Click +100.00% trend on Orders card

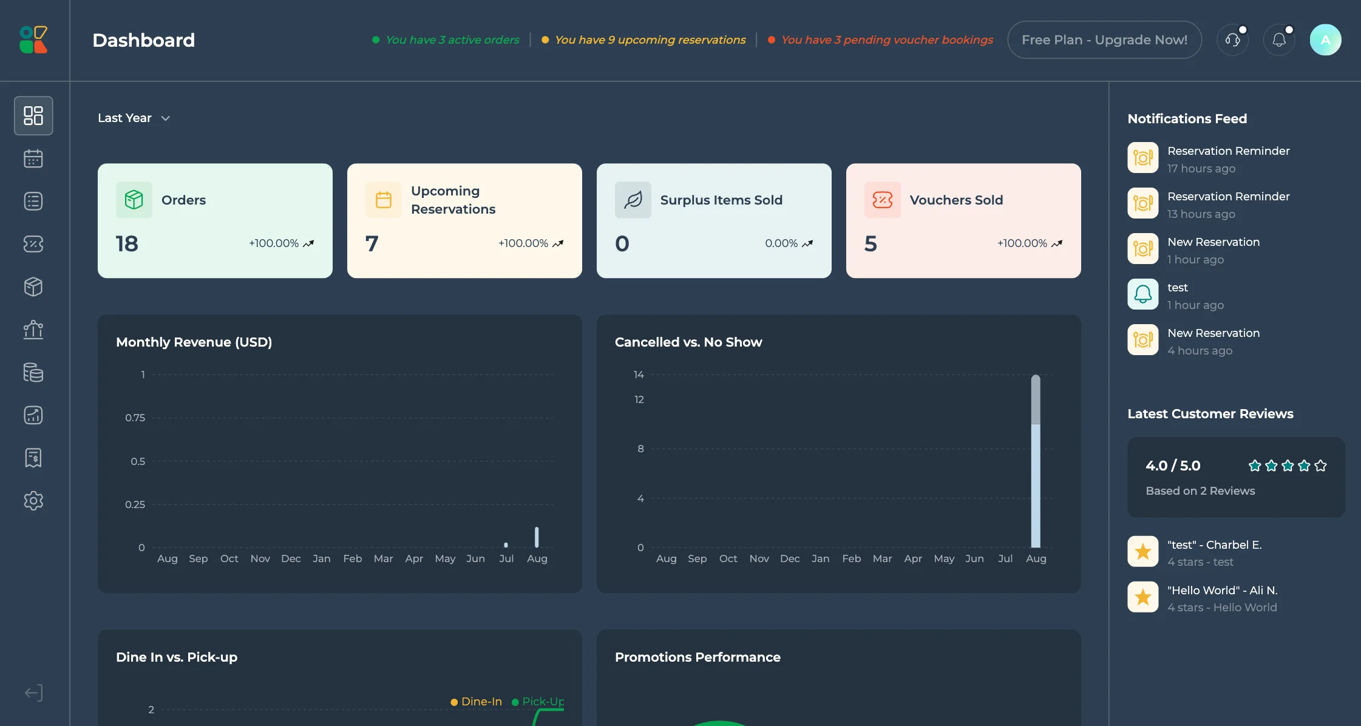(282, 243)
